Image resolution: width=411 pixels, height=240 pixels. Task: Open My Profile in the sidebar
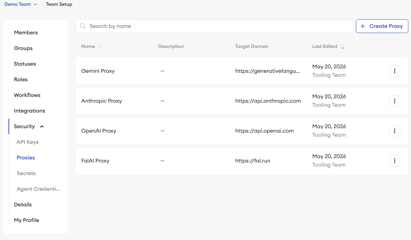[x=27, y=220]
